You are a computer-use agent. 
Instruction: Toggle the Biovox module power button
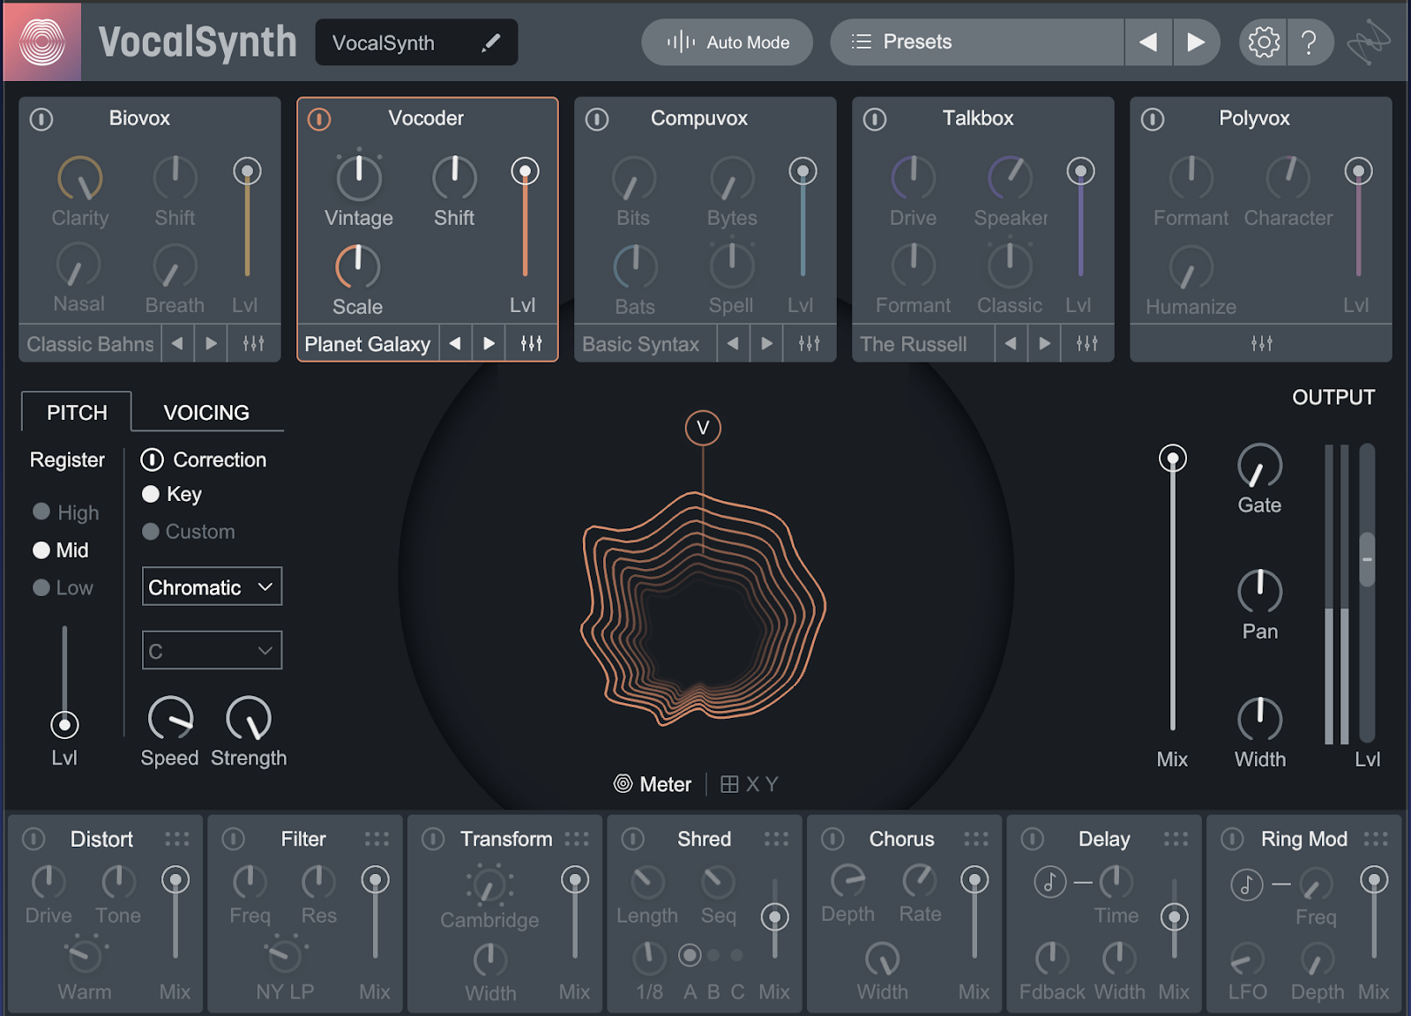click(x=41, y=119)
